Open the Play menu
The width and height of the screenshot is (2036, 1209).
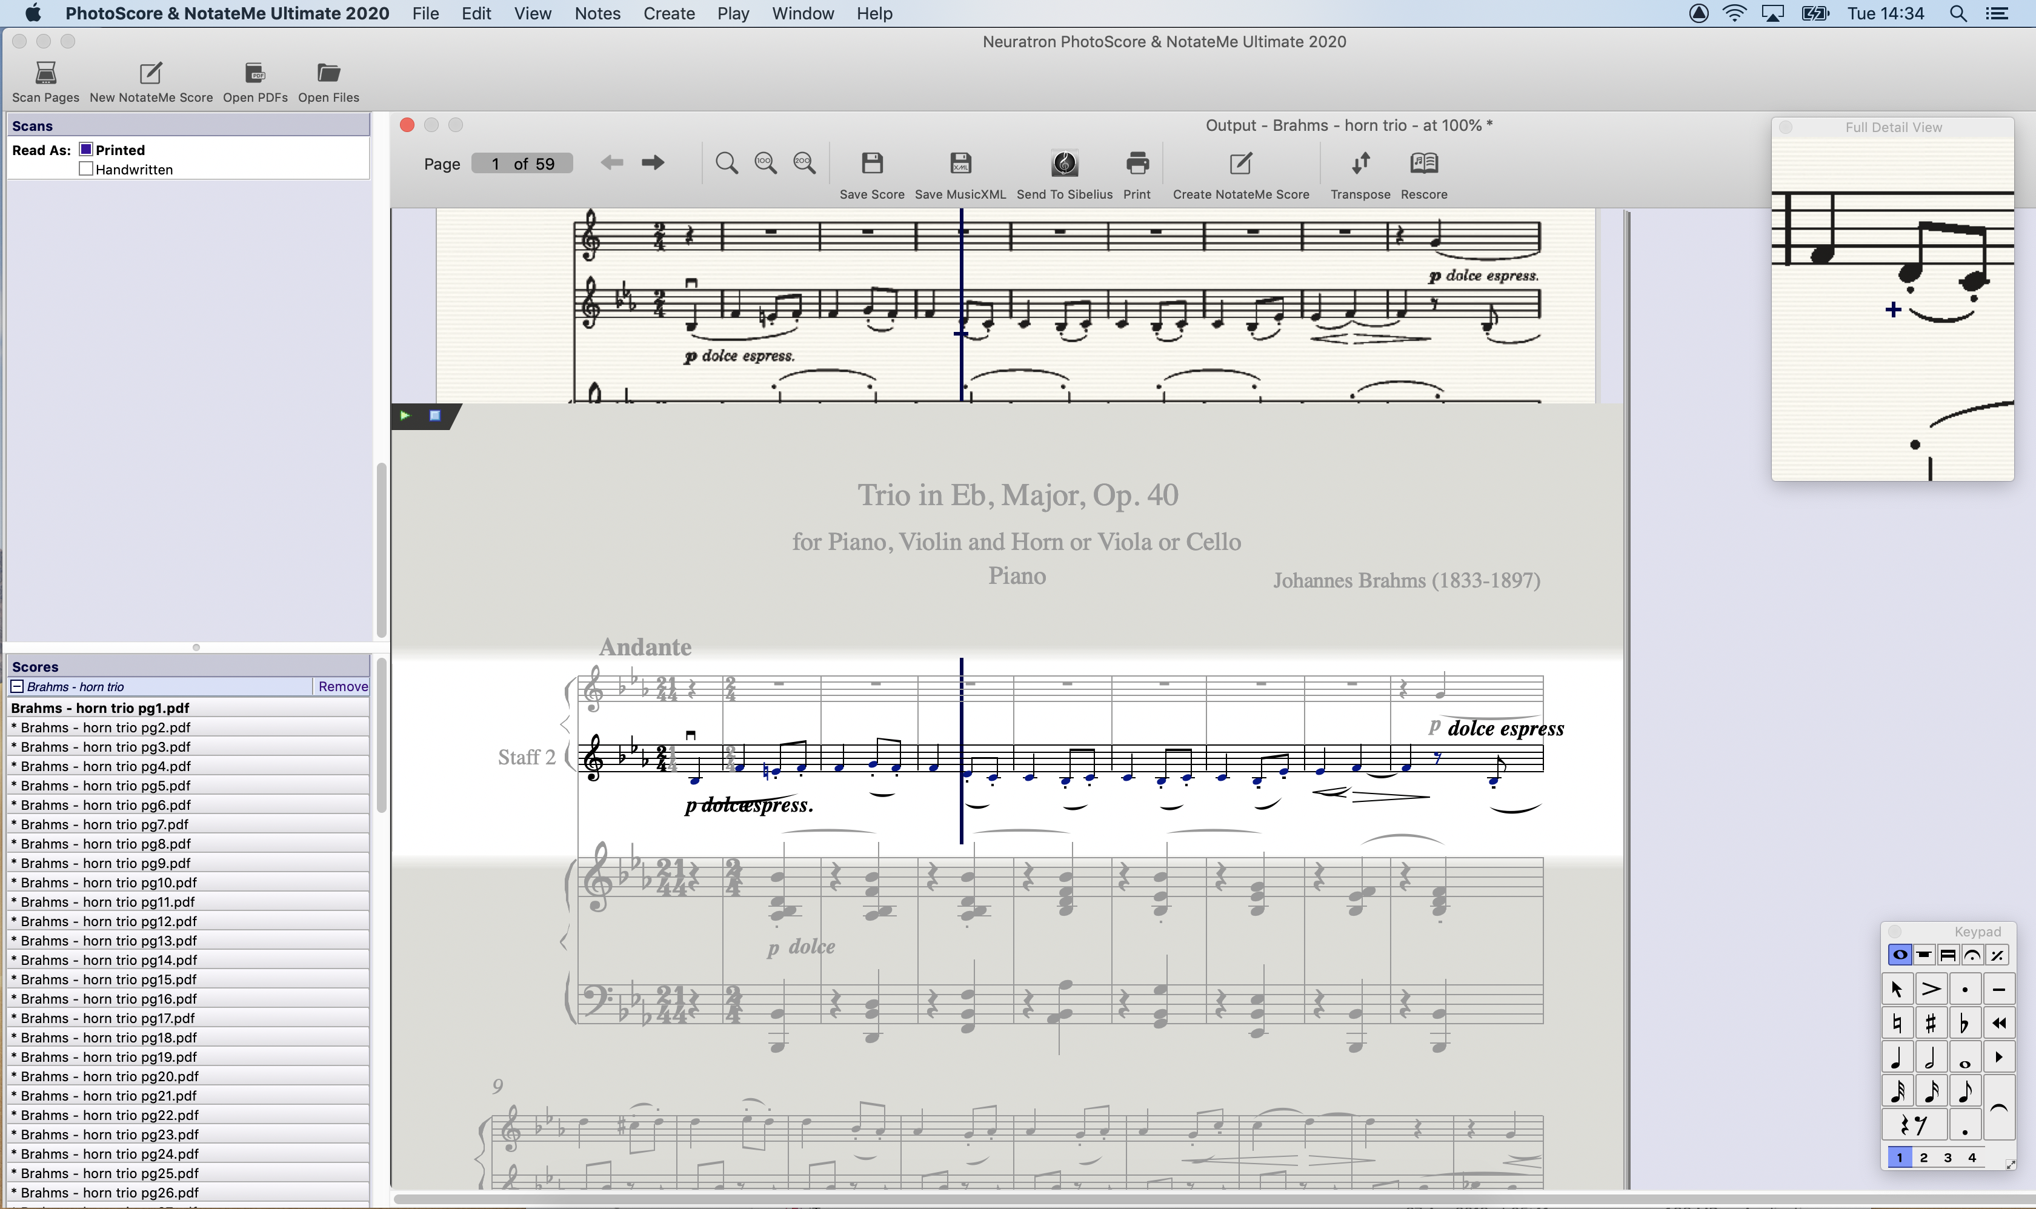(733, 13)
